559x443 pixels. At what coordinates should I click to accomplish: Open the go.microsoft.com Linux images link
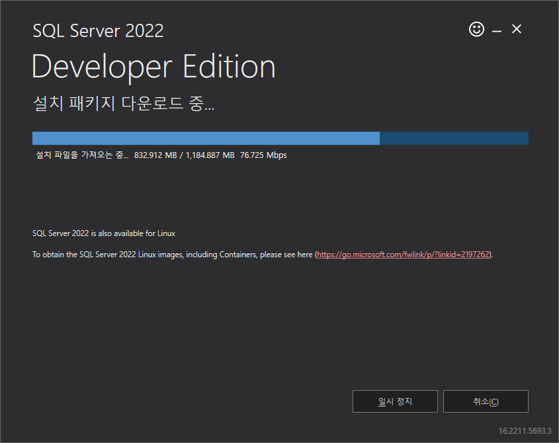coord(403,255)
